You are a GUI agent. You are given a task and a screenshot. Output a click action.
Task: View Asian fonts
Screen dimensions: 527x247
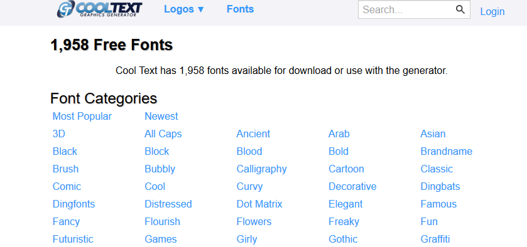click(433, 134)
